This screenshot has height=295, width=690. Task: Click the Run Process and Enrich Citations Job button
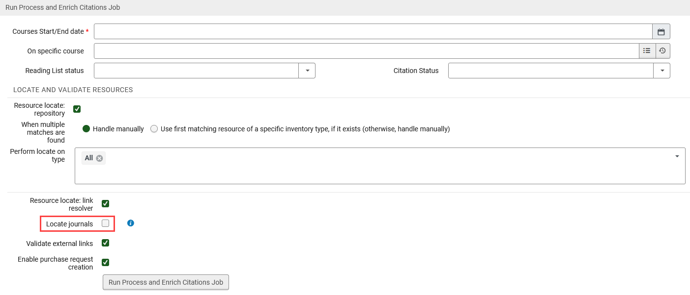point(166,282)
